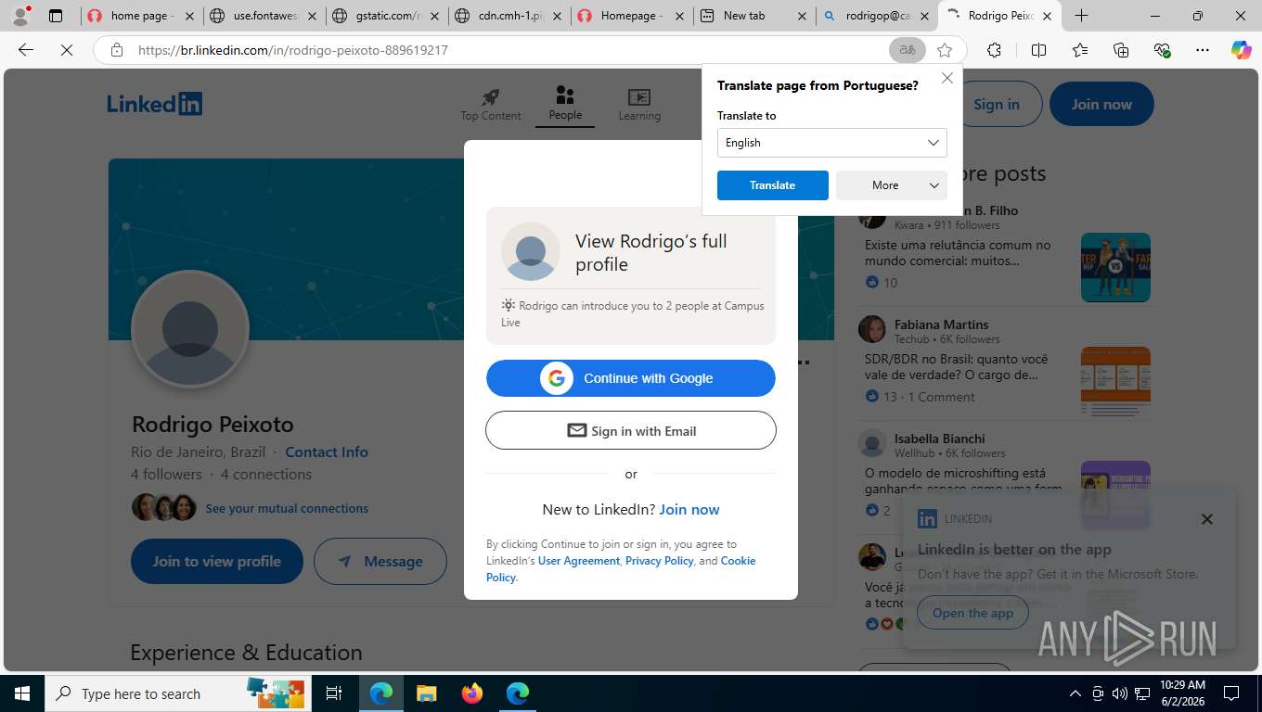Open Windows Start menu
This screenshot has height=712, width=1262.
pos(21,693)
